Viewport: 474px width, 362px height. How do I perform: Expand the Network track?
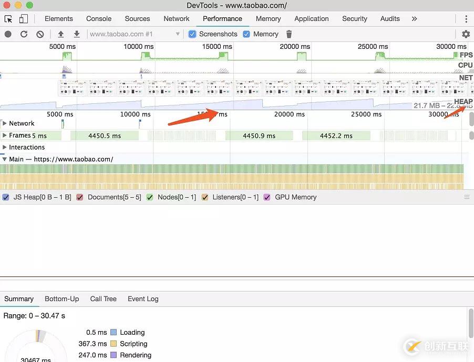point(4,123)
